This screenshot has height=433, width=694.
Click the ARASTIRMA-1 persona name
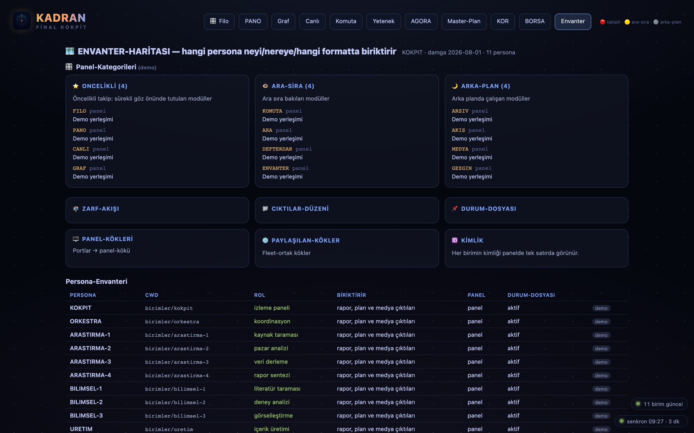point(90,334)
